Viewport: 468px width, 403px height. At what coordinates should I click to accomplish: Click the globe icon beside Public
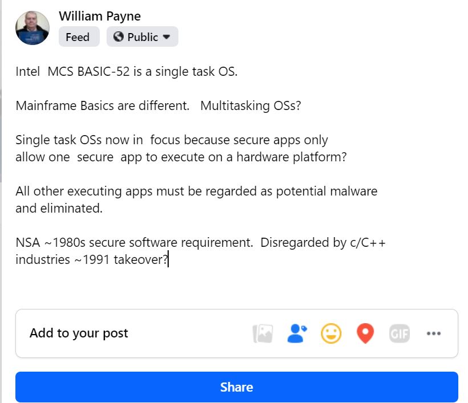pyautogui.click(x=118, y=36)
